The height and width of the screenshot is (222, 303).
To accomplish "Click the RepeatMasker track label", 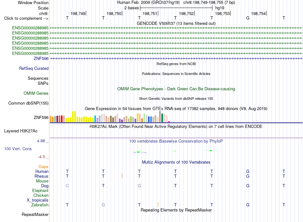I will 35,214.
